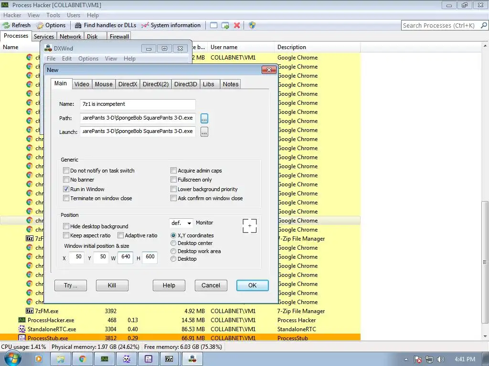Screen dimensions: 489x366
Task: Click Find handles or DLLs binoculars icon
Action: pyautogui.click(x=78, y=25)
